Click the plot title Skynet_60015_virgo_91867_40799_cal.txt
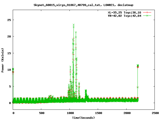160x120 pixels. tap(67, 5)
